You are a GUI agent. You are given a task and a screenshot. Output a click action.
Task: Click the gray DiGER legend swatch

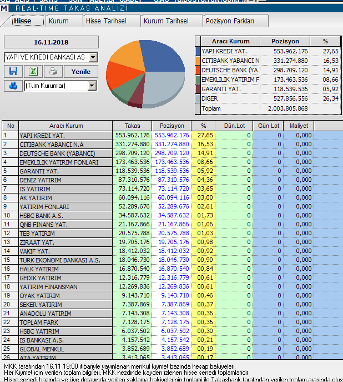click(198, 98)
